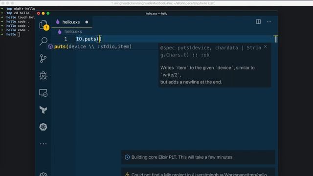The width and height of the screenshot is (313, 176).
Task: Click the Mix project warning notification
Action: pos(198,172)
